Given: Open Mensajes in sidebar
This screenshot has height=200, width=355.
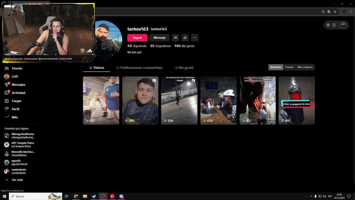Looking at the screenshot, I should [18, 85].
